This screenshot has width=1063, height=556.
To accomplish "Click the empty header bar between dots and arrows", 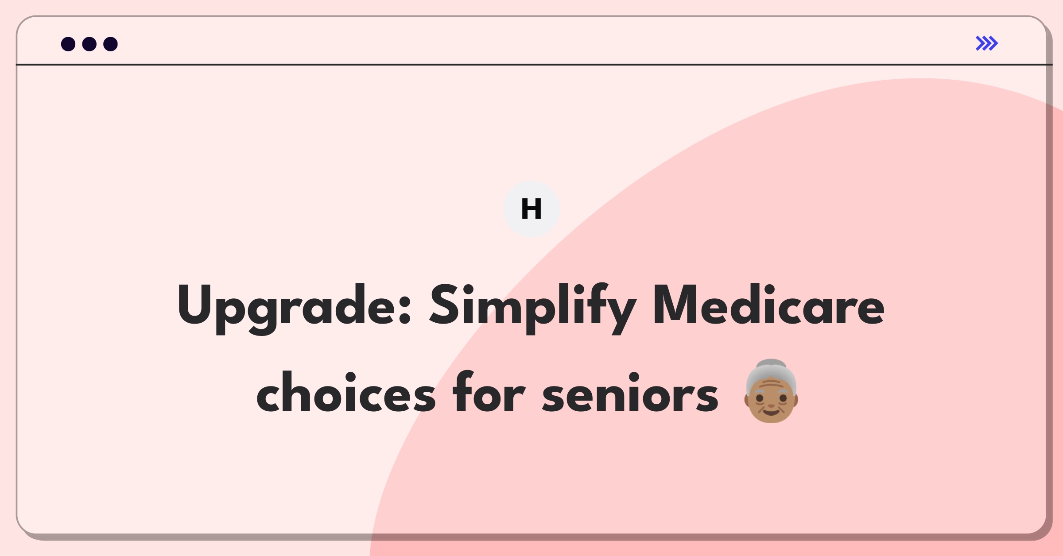I will pyautogui.click(x=545, y=43).
